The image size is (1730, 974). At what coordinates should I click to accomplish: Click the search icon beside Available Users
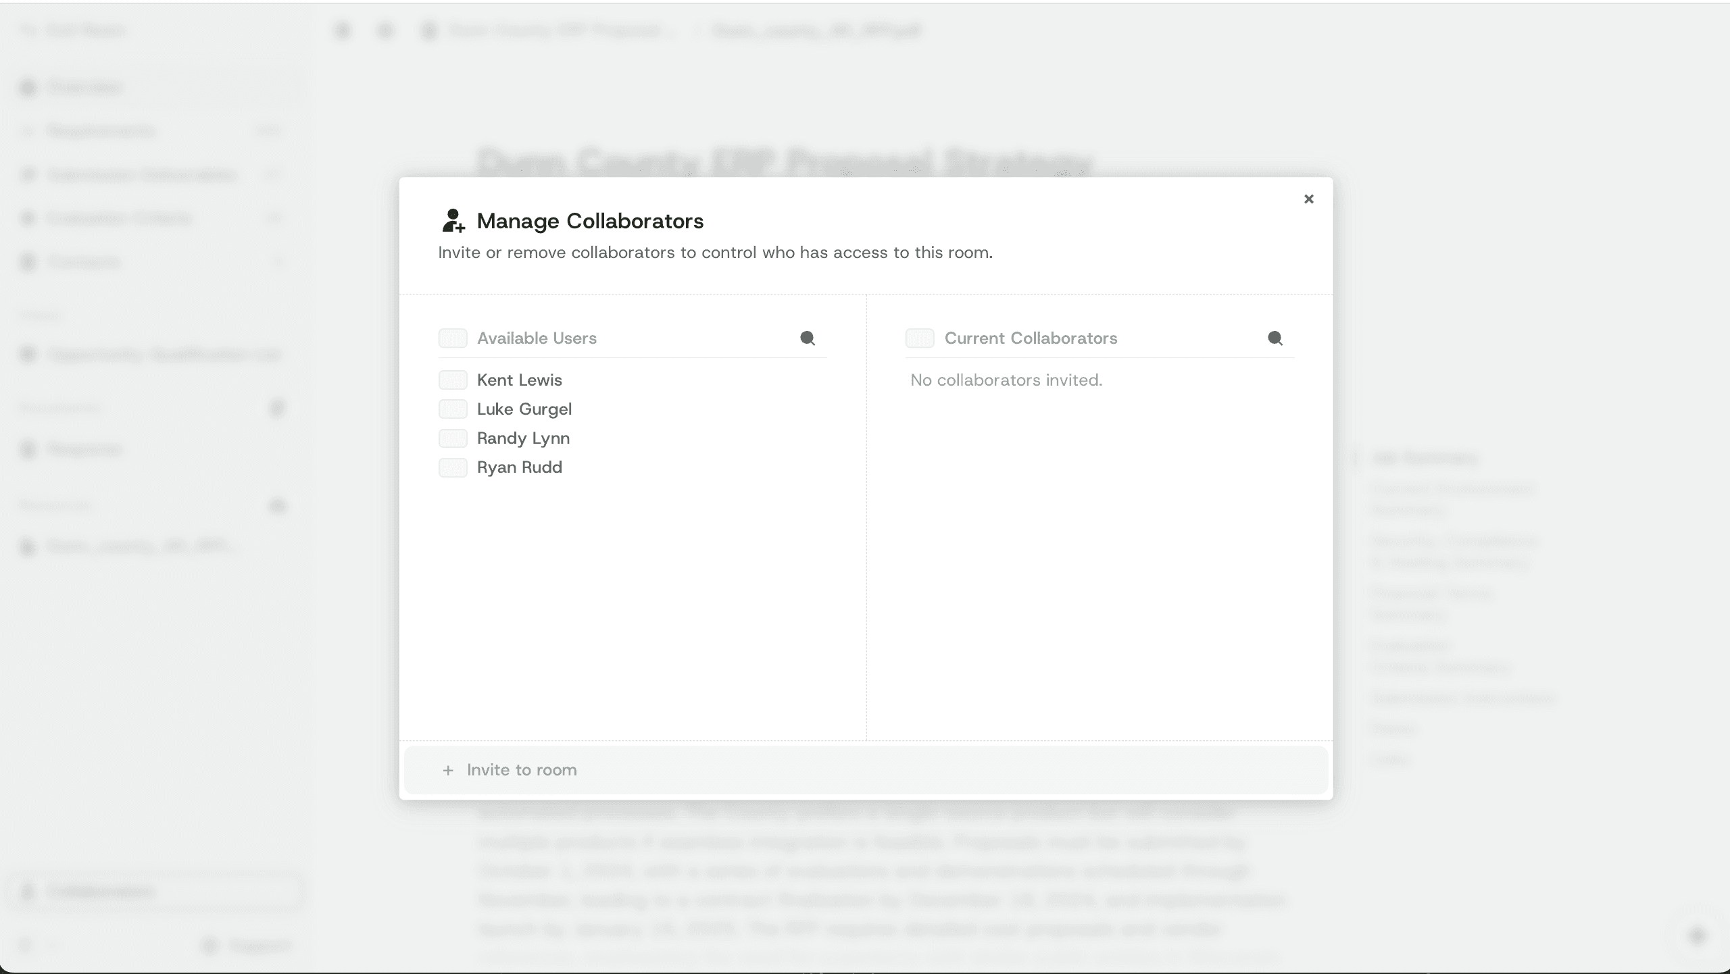(x=808, y=338)
